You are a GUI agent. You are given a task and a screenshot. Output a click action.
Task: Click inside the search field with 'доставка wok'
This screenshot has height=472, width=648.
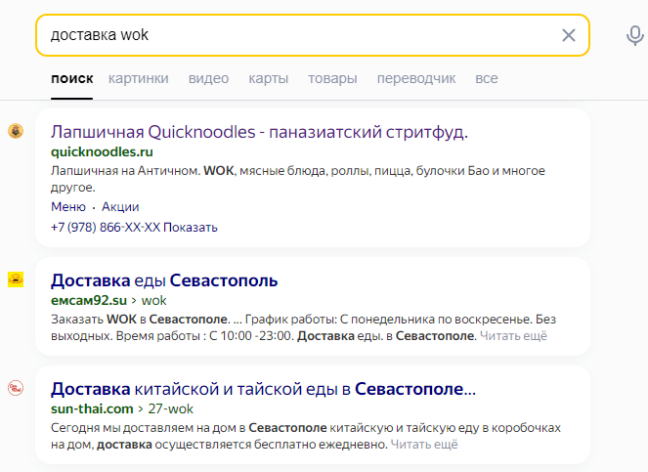coord(293,35)
